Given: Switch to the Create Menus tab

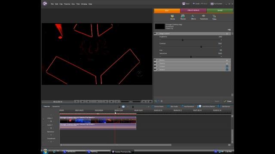Looking at the screenshot, I should click(x=193, y=11).
